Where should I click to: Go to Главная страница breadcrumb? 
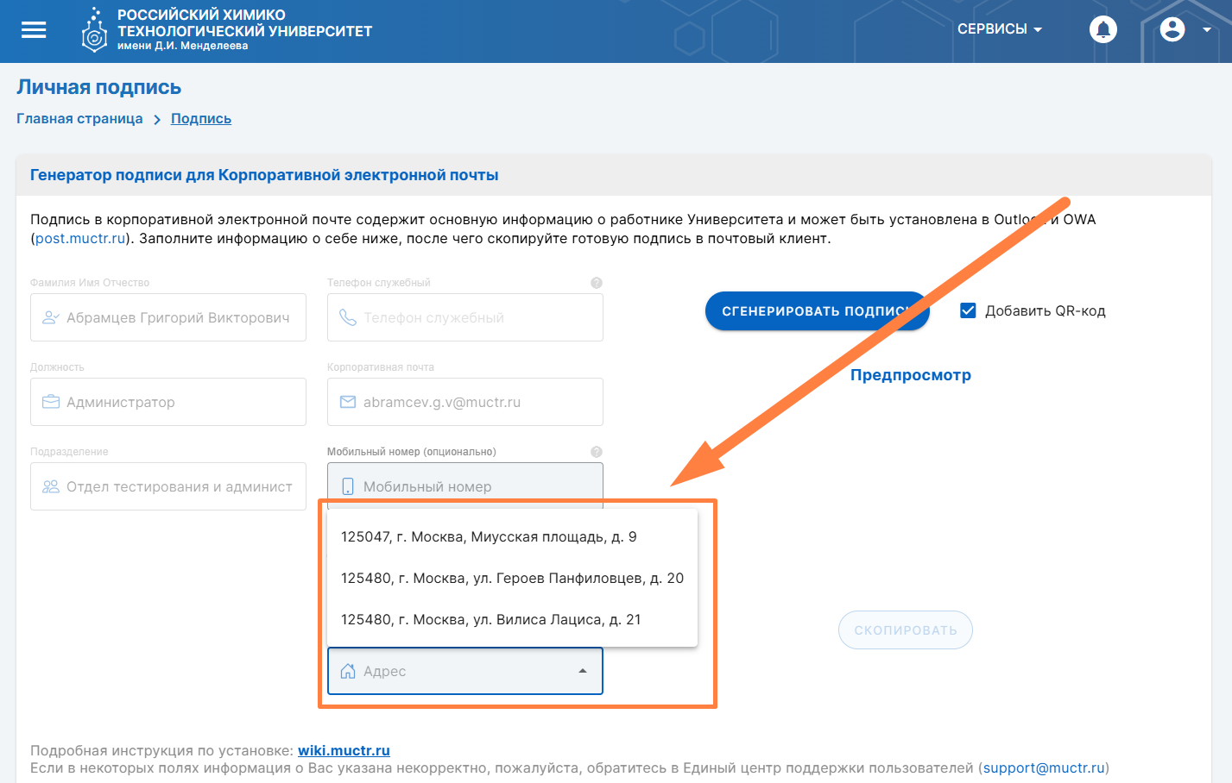coord(79,119)
